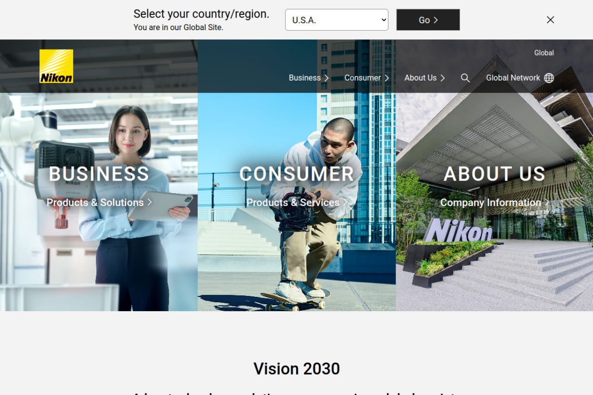Select the ABOUT US panel heading
Viewport: 593px width, 395px height.
[495, 174]
